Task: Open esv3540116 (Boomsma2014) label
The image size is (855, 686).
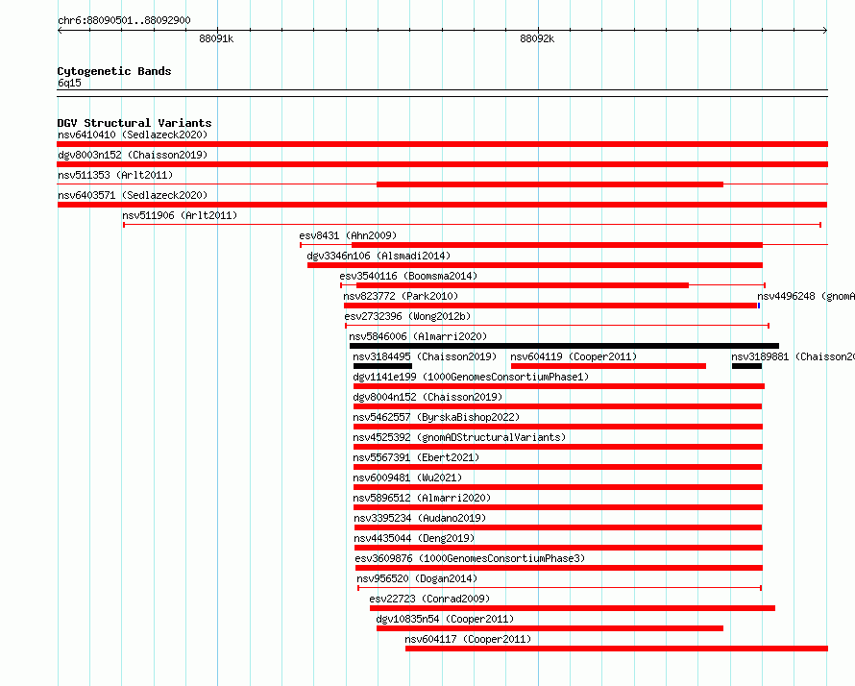Action: point(408,276)
